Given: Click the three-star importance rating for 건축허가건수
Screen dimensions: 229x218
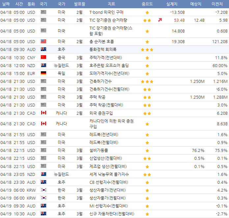Looking at the screenshot, I should [x=147, y=82].
